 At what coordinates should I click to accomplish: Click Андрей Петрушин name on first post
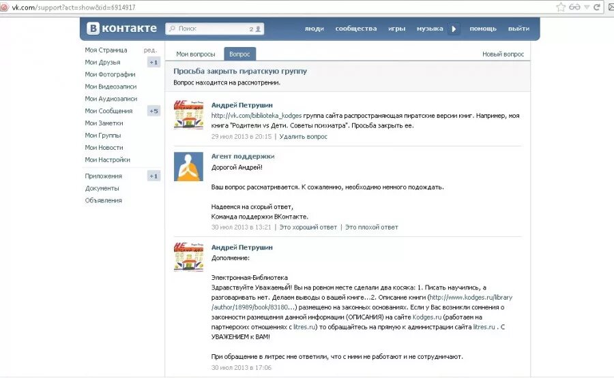242,105
